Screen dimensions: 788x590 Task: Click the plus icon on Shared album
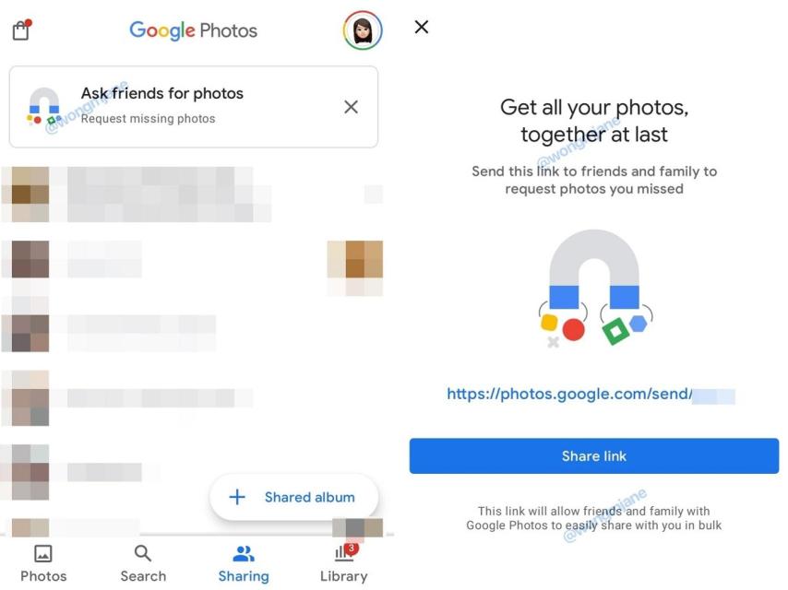click(237, 497)
